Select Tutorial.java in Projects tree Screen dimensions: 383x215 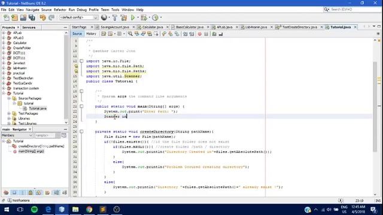(x=38, y=109)
